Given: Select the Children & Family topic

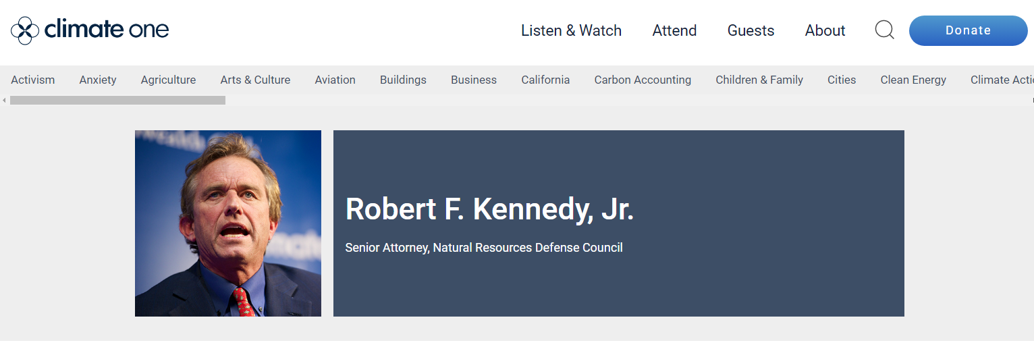Looking at the screenshot, I should pos(759,80).
